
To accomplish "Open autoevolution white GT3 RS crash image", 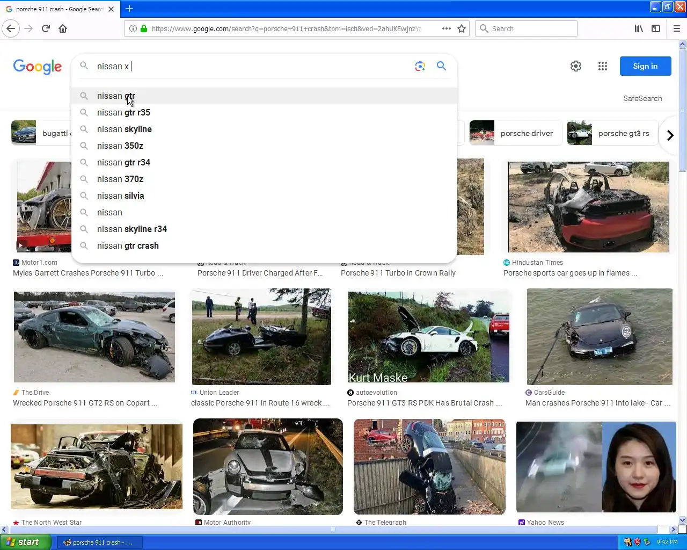I will [x=428, y=337].
